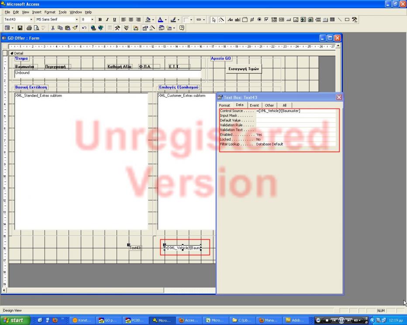Select the Text Box tool (ab|)
Screen dimensions: 407x325
pyautogui.click(x=238, y=20)
